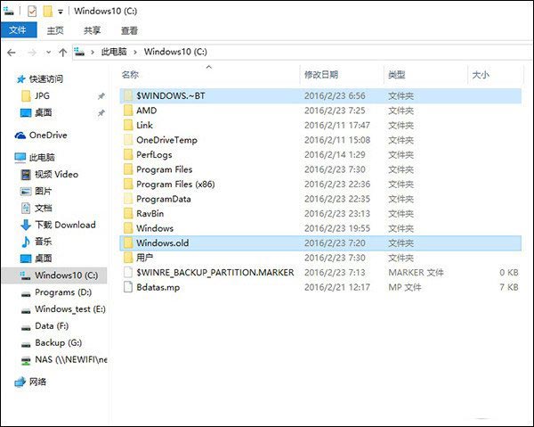Sort by the 大小 column header

(481, 75)
